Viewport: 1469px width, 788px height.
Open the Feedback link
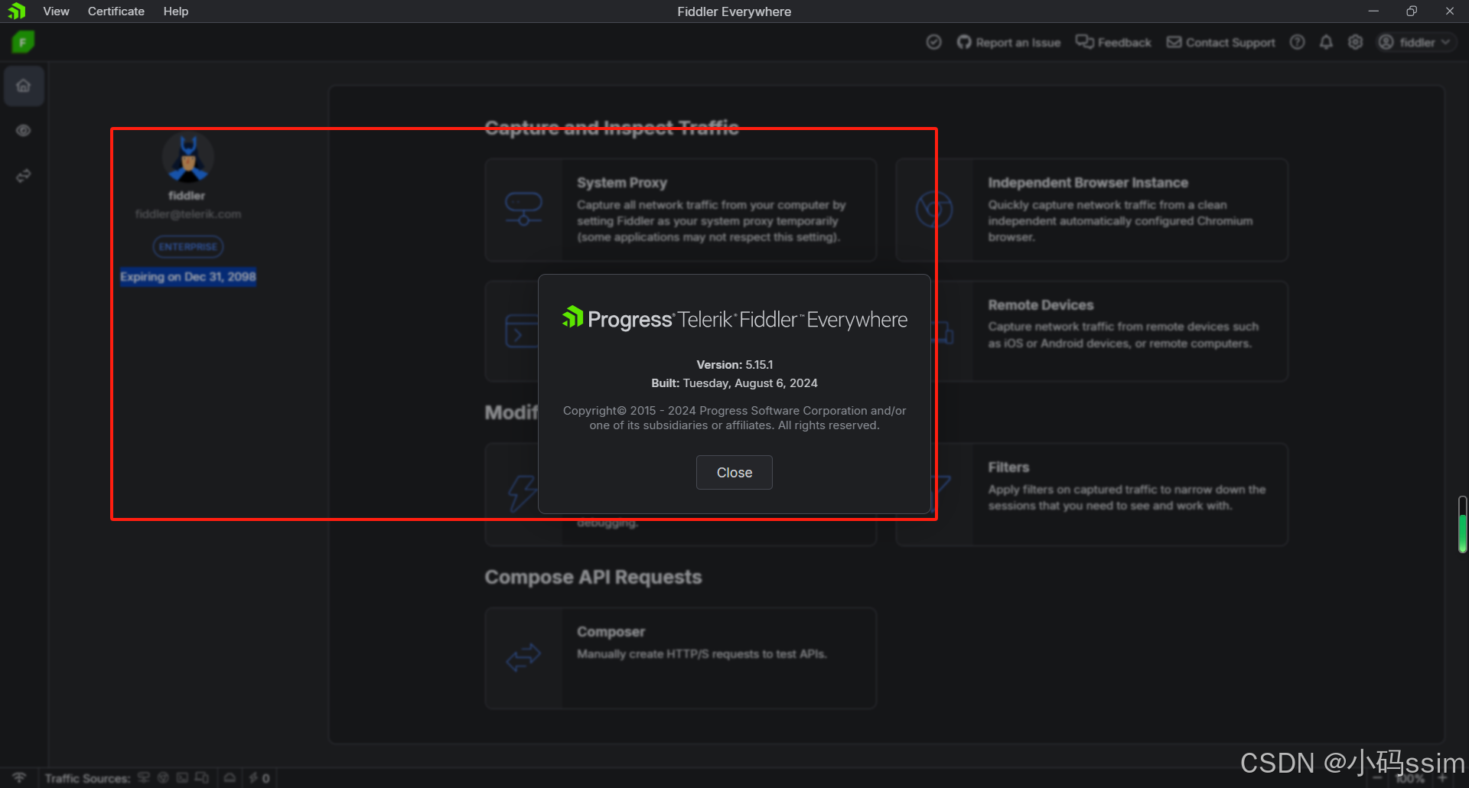1113,42
